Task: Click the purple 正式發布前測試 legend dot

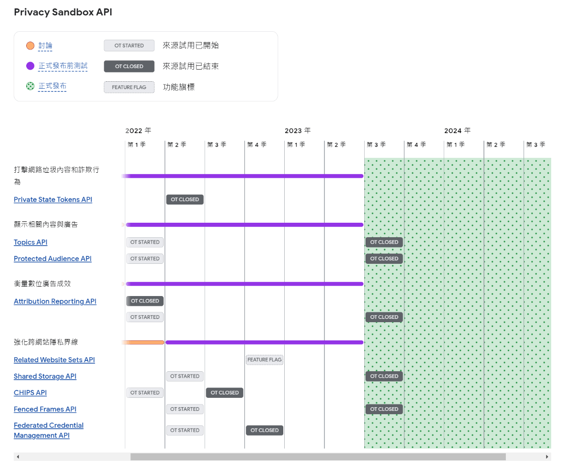Action: pyautogui.click(x=31, y=65)
